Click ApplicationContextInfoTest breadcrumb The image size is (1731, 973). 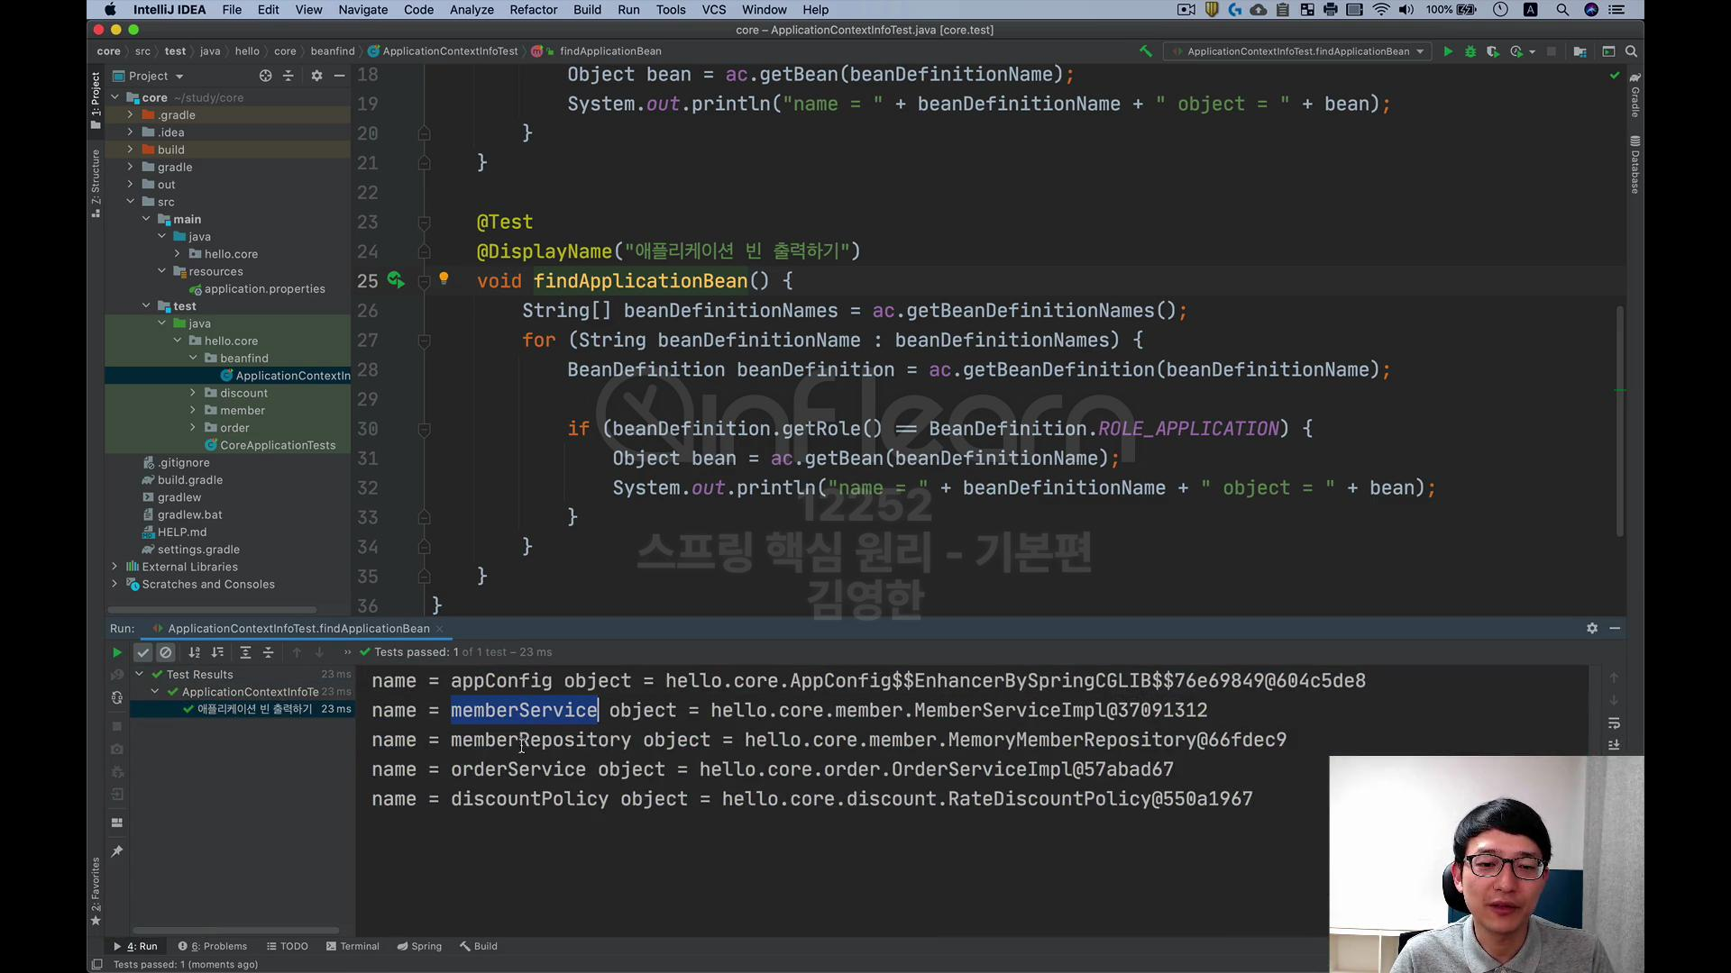[x=443, y=51]
